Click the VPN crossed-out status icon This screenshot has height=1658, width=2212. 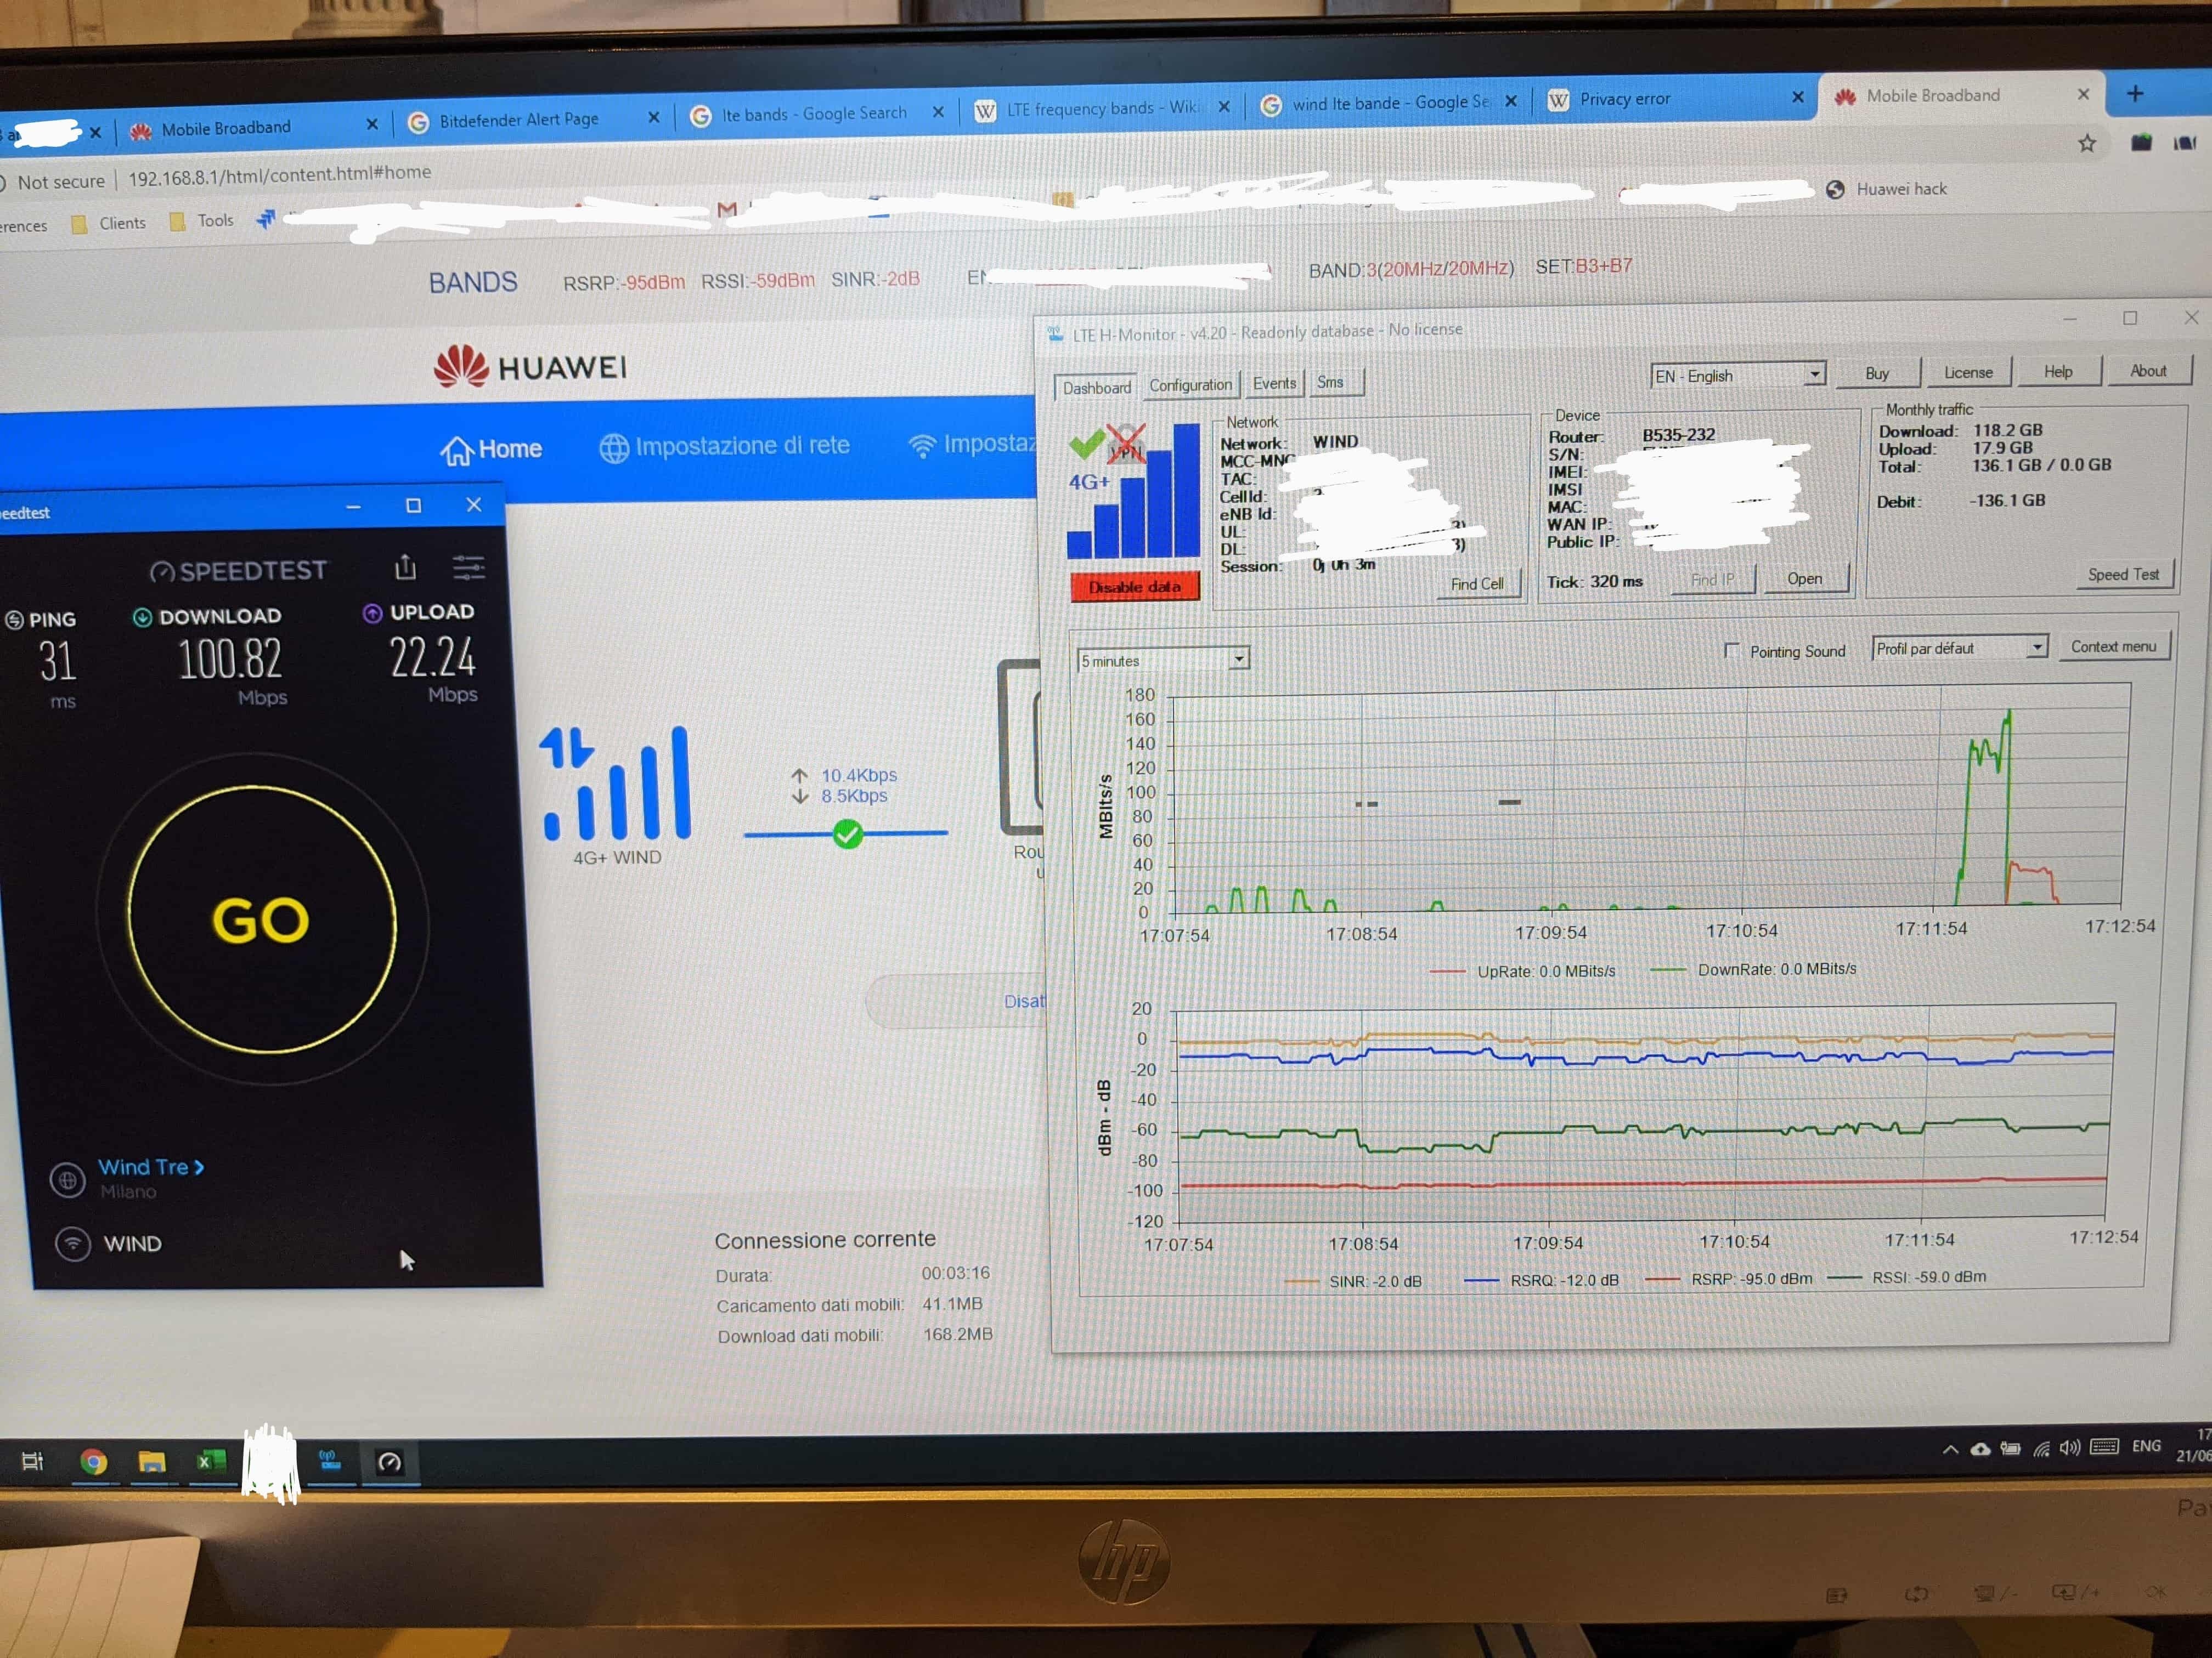pos(1126,445)
